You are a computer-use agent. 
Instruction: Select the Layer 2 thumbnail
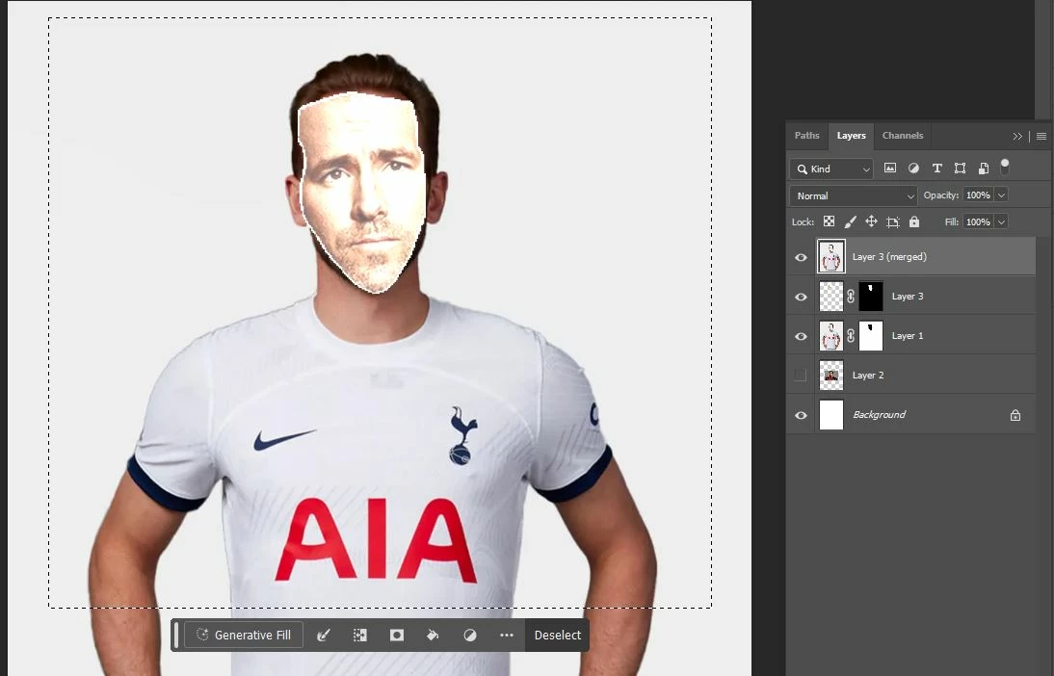[x=830, y=375]
